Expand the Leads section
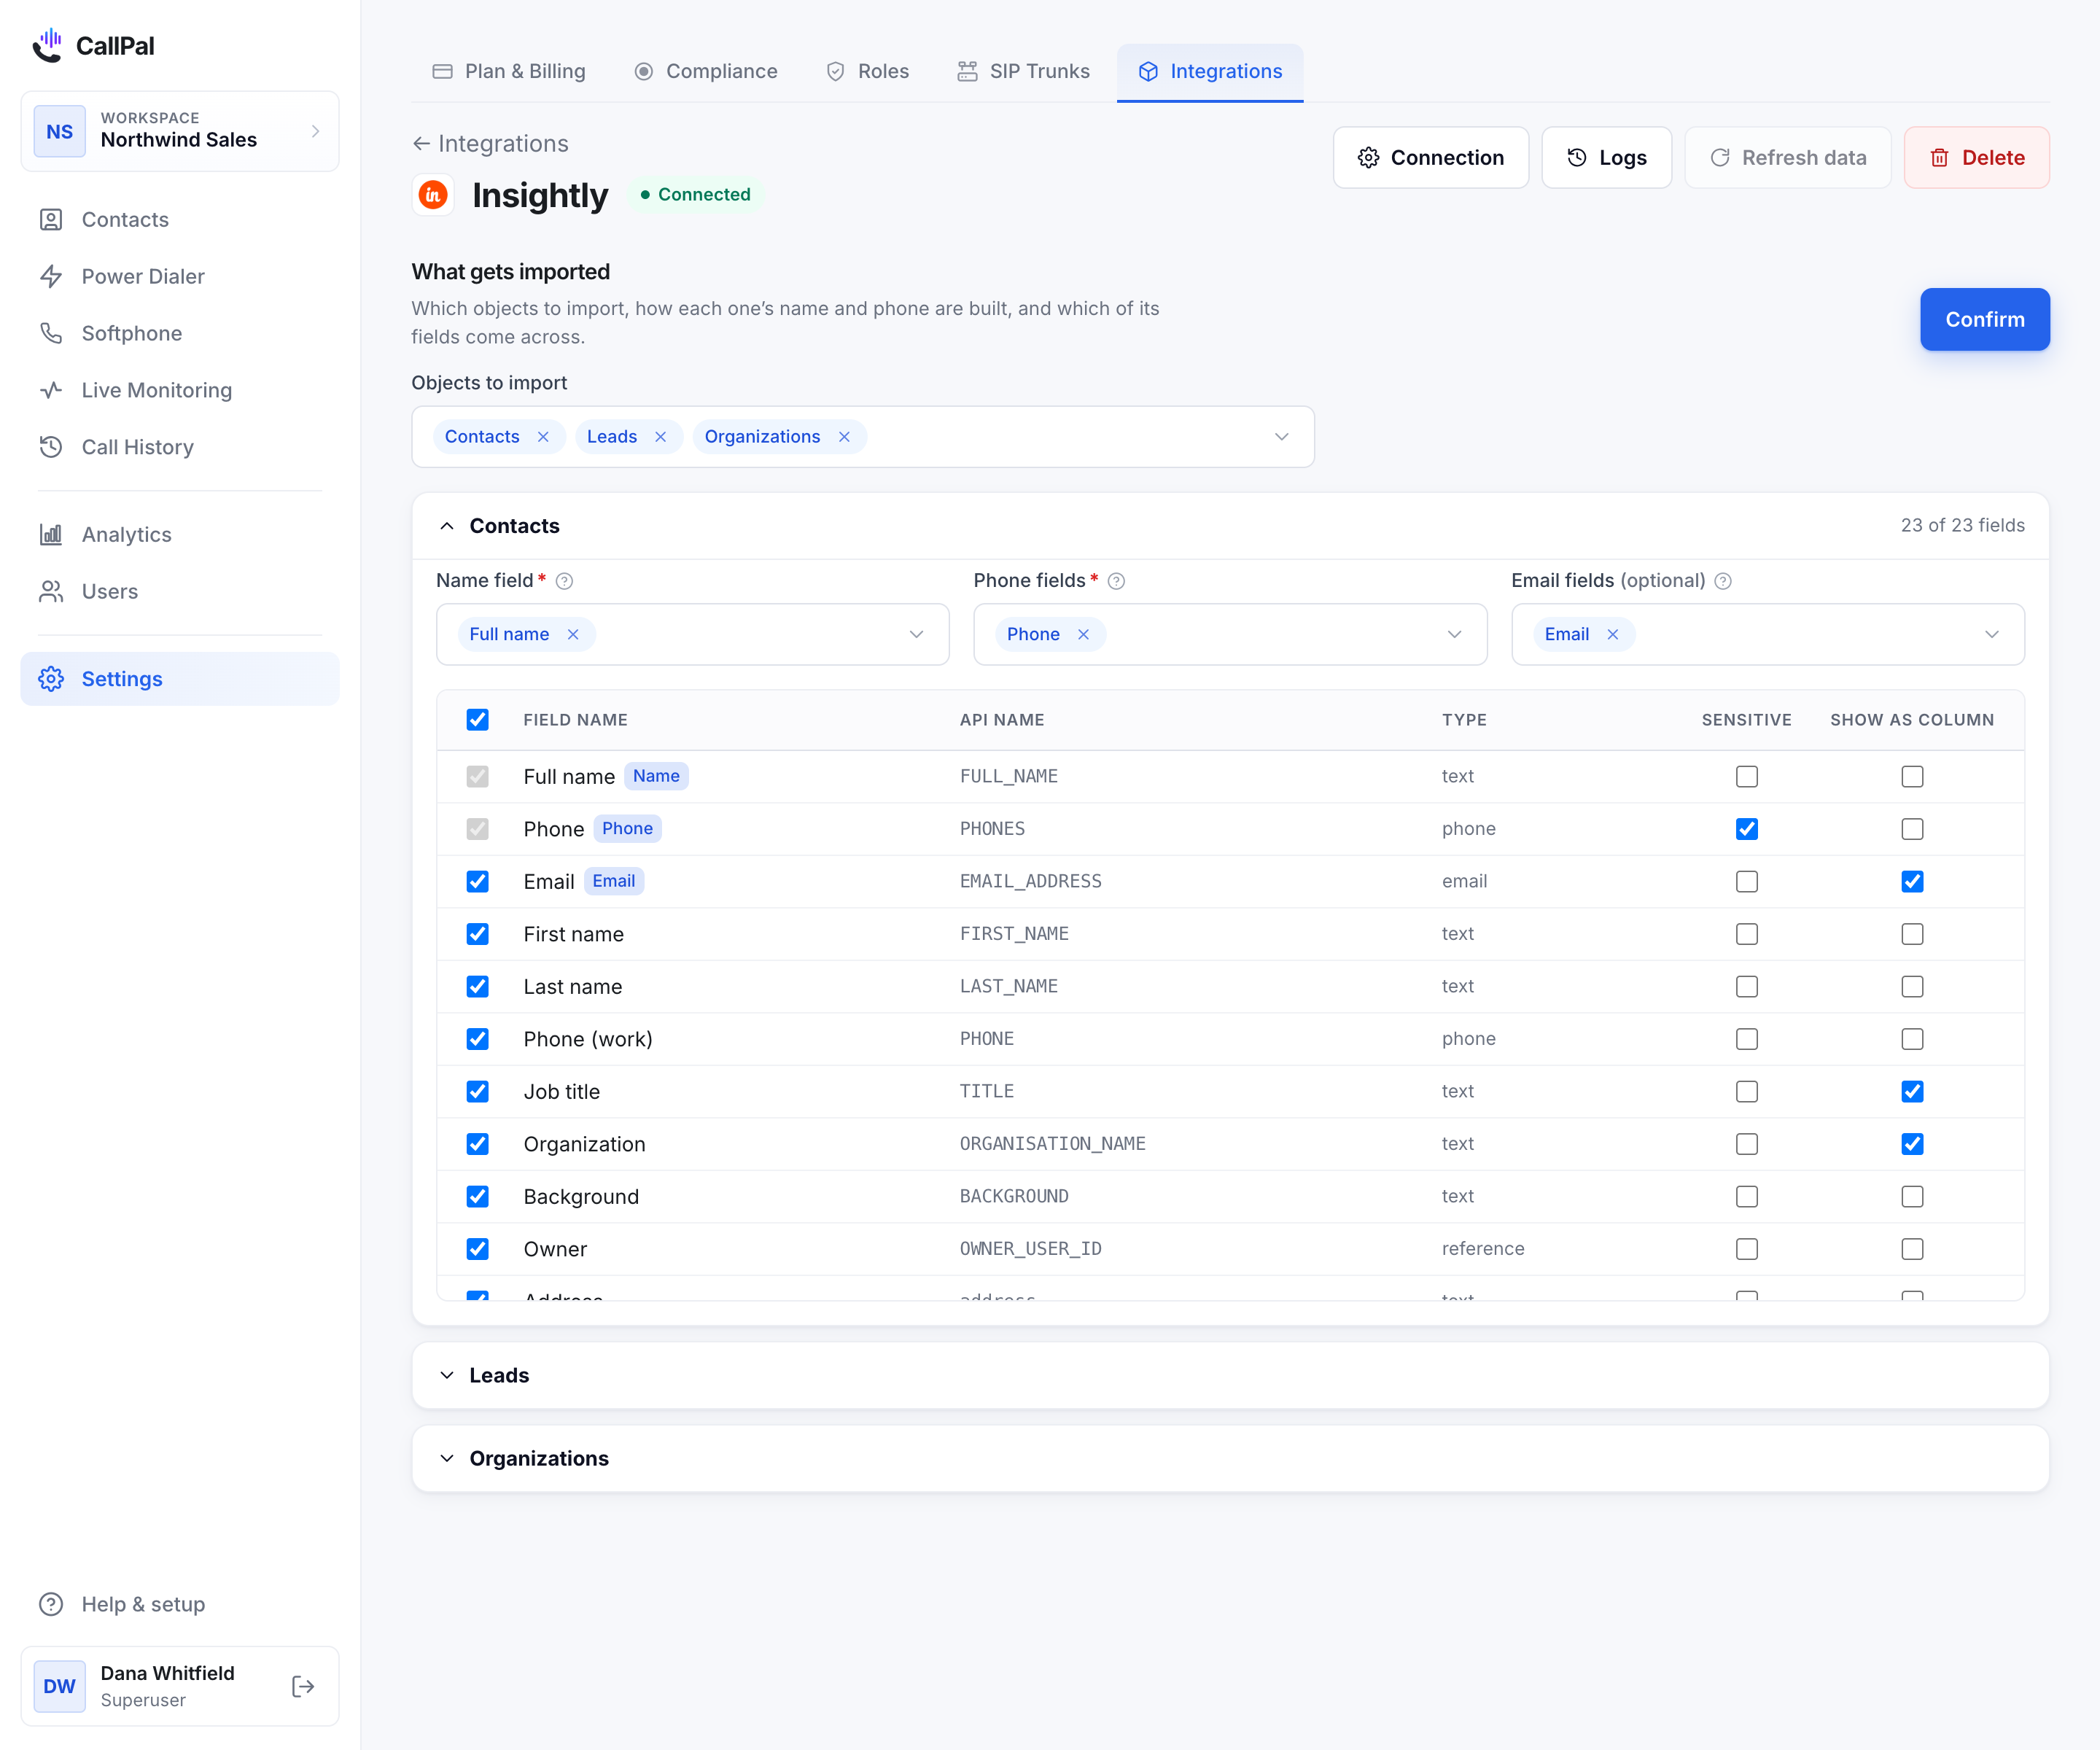2100x1750 pixels. (x=1230, y=1376)
